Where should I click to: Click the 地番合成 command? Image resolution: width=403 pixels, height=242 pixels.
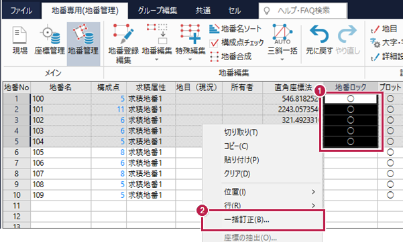pos(230,56)
